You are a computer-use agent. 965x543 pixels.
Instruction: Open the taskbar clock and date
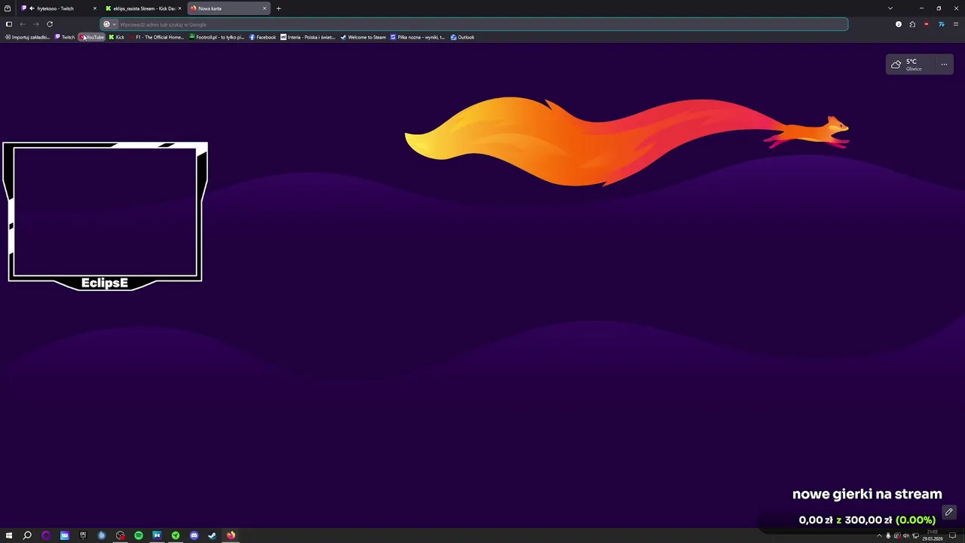coord(933,535)
